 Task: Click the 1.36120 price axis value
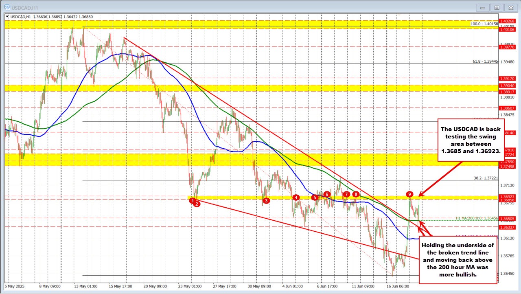tap(507, 238)
